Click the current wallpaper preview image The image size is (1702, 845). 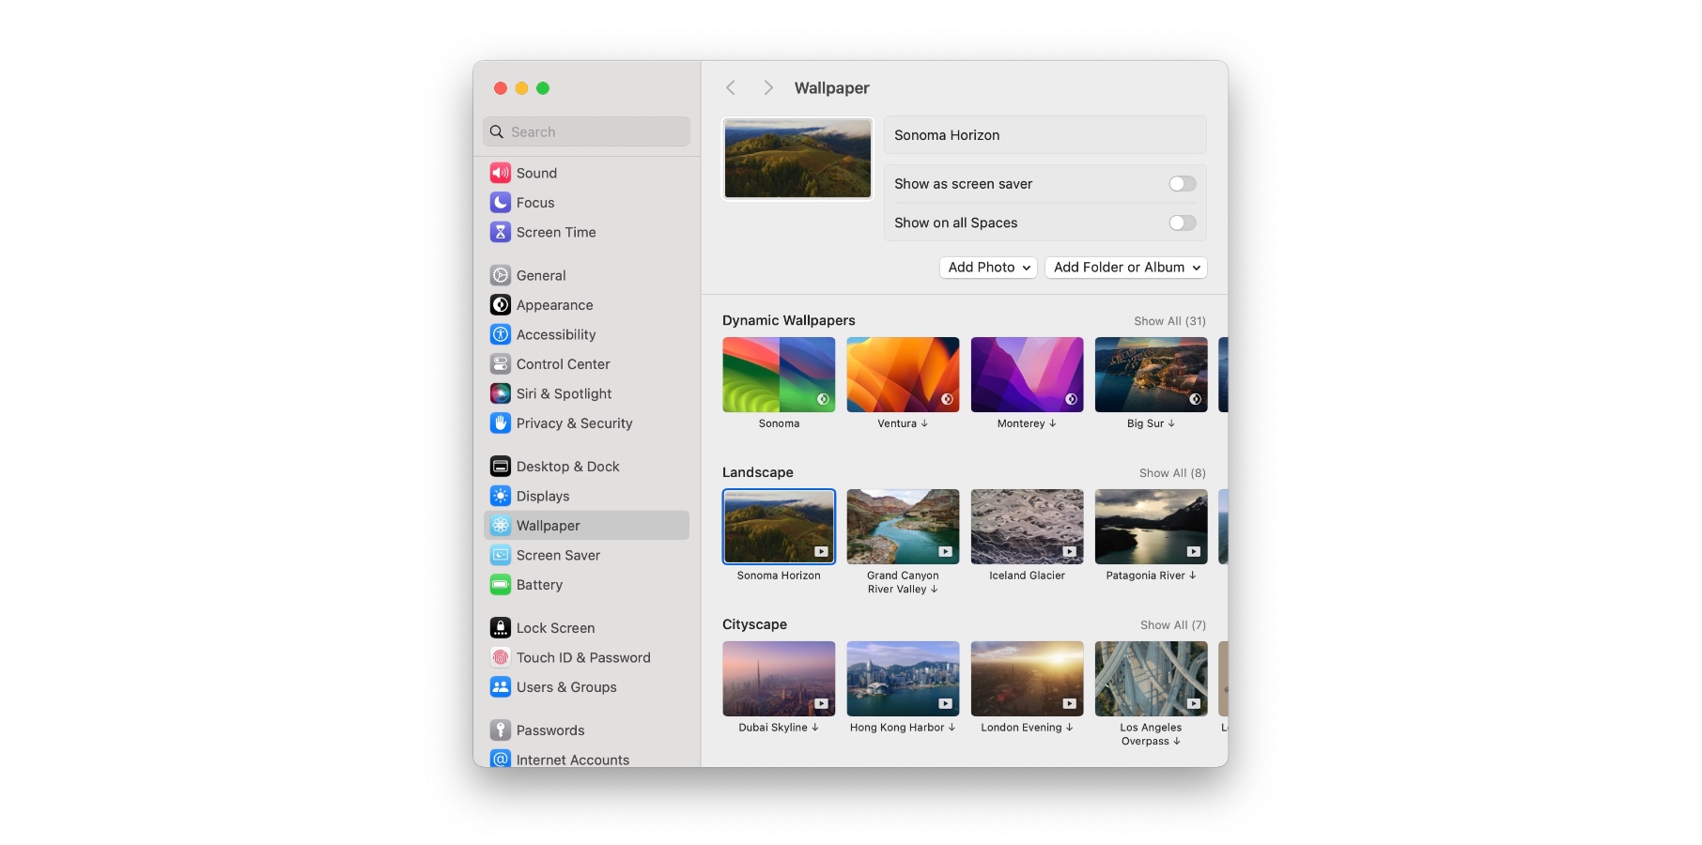(x=797, y=159)
